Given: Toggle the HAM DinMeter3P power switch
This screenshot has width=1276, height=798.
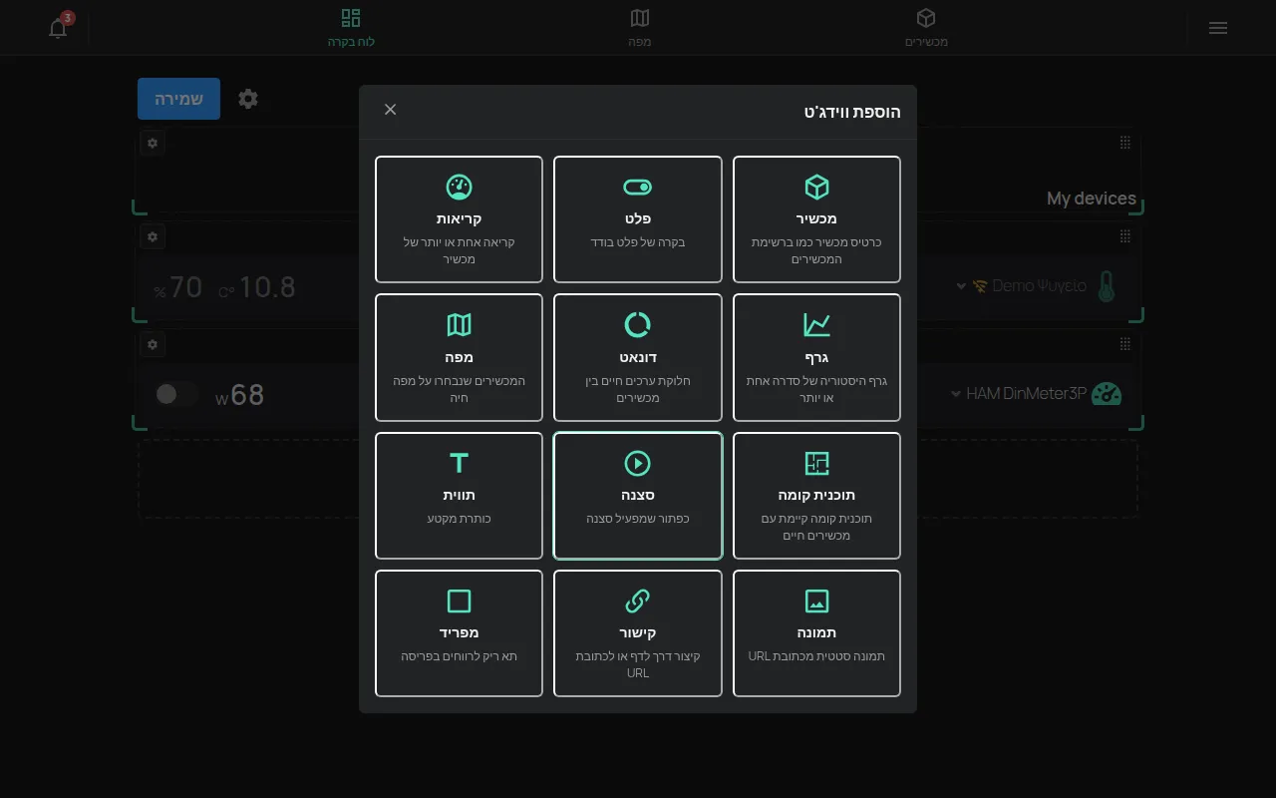Looking at the screenshot, I should click(x=176, y=394).
